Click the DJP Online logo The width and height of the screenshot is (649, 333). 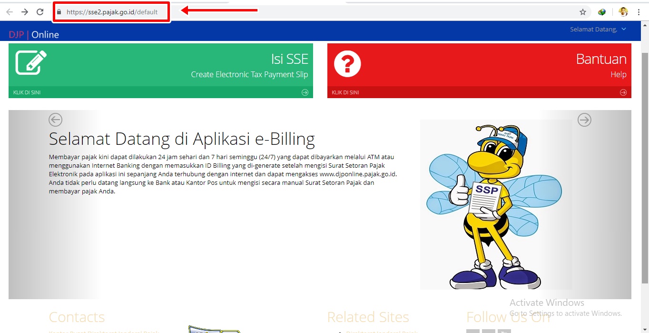[34, 34]
